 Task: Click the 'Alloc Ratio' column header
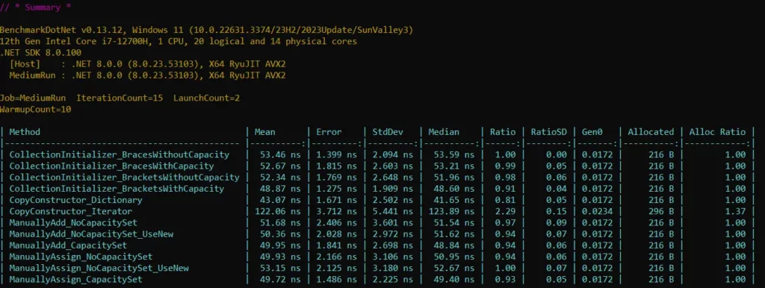coord(717,132)
